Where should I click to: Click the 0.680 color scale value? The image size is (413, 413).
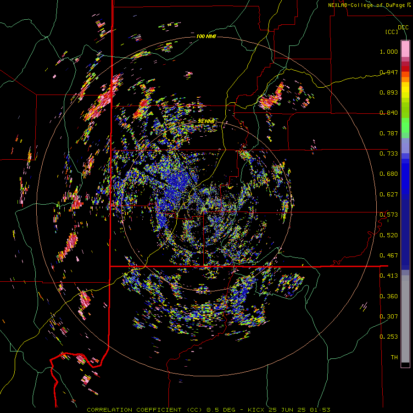click(x=389, y=174)
